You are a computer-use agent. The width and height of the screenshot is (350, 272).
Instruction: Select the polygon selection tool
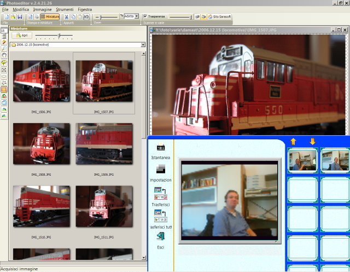click(x=4, y=83)
